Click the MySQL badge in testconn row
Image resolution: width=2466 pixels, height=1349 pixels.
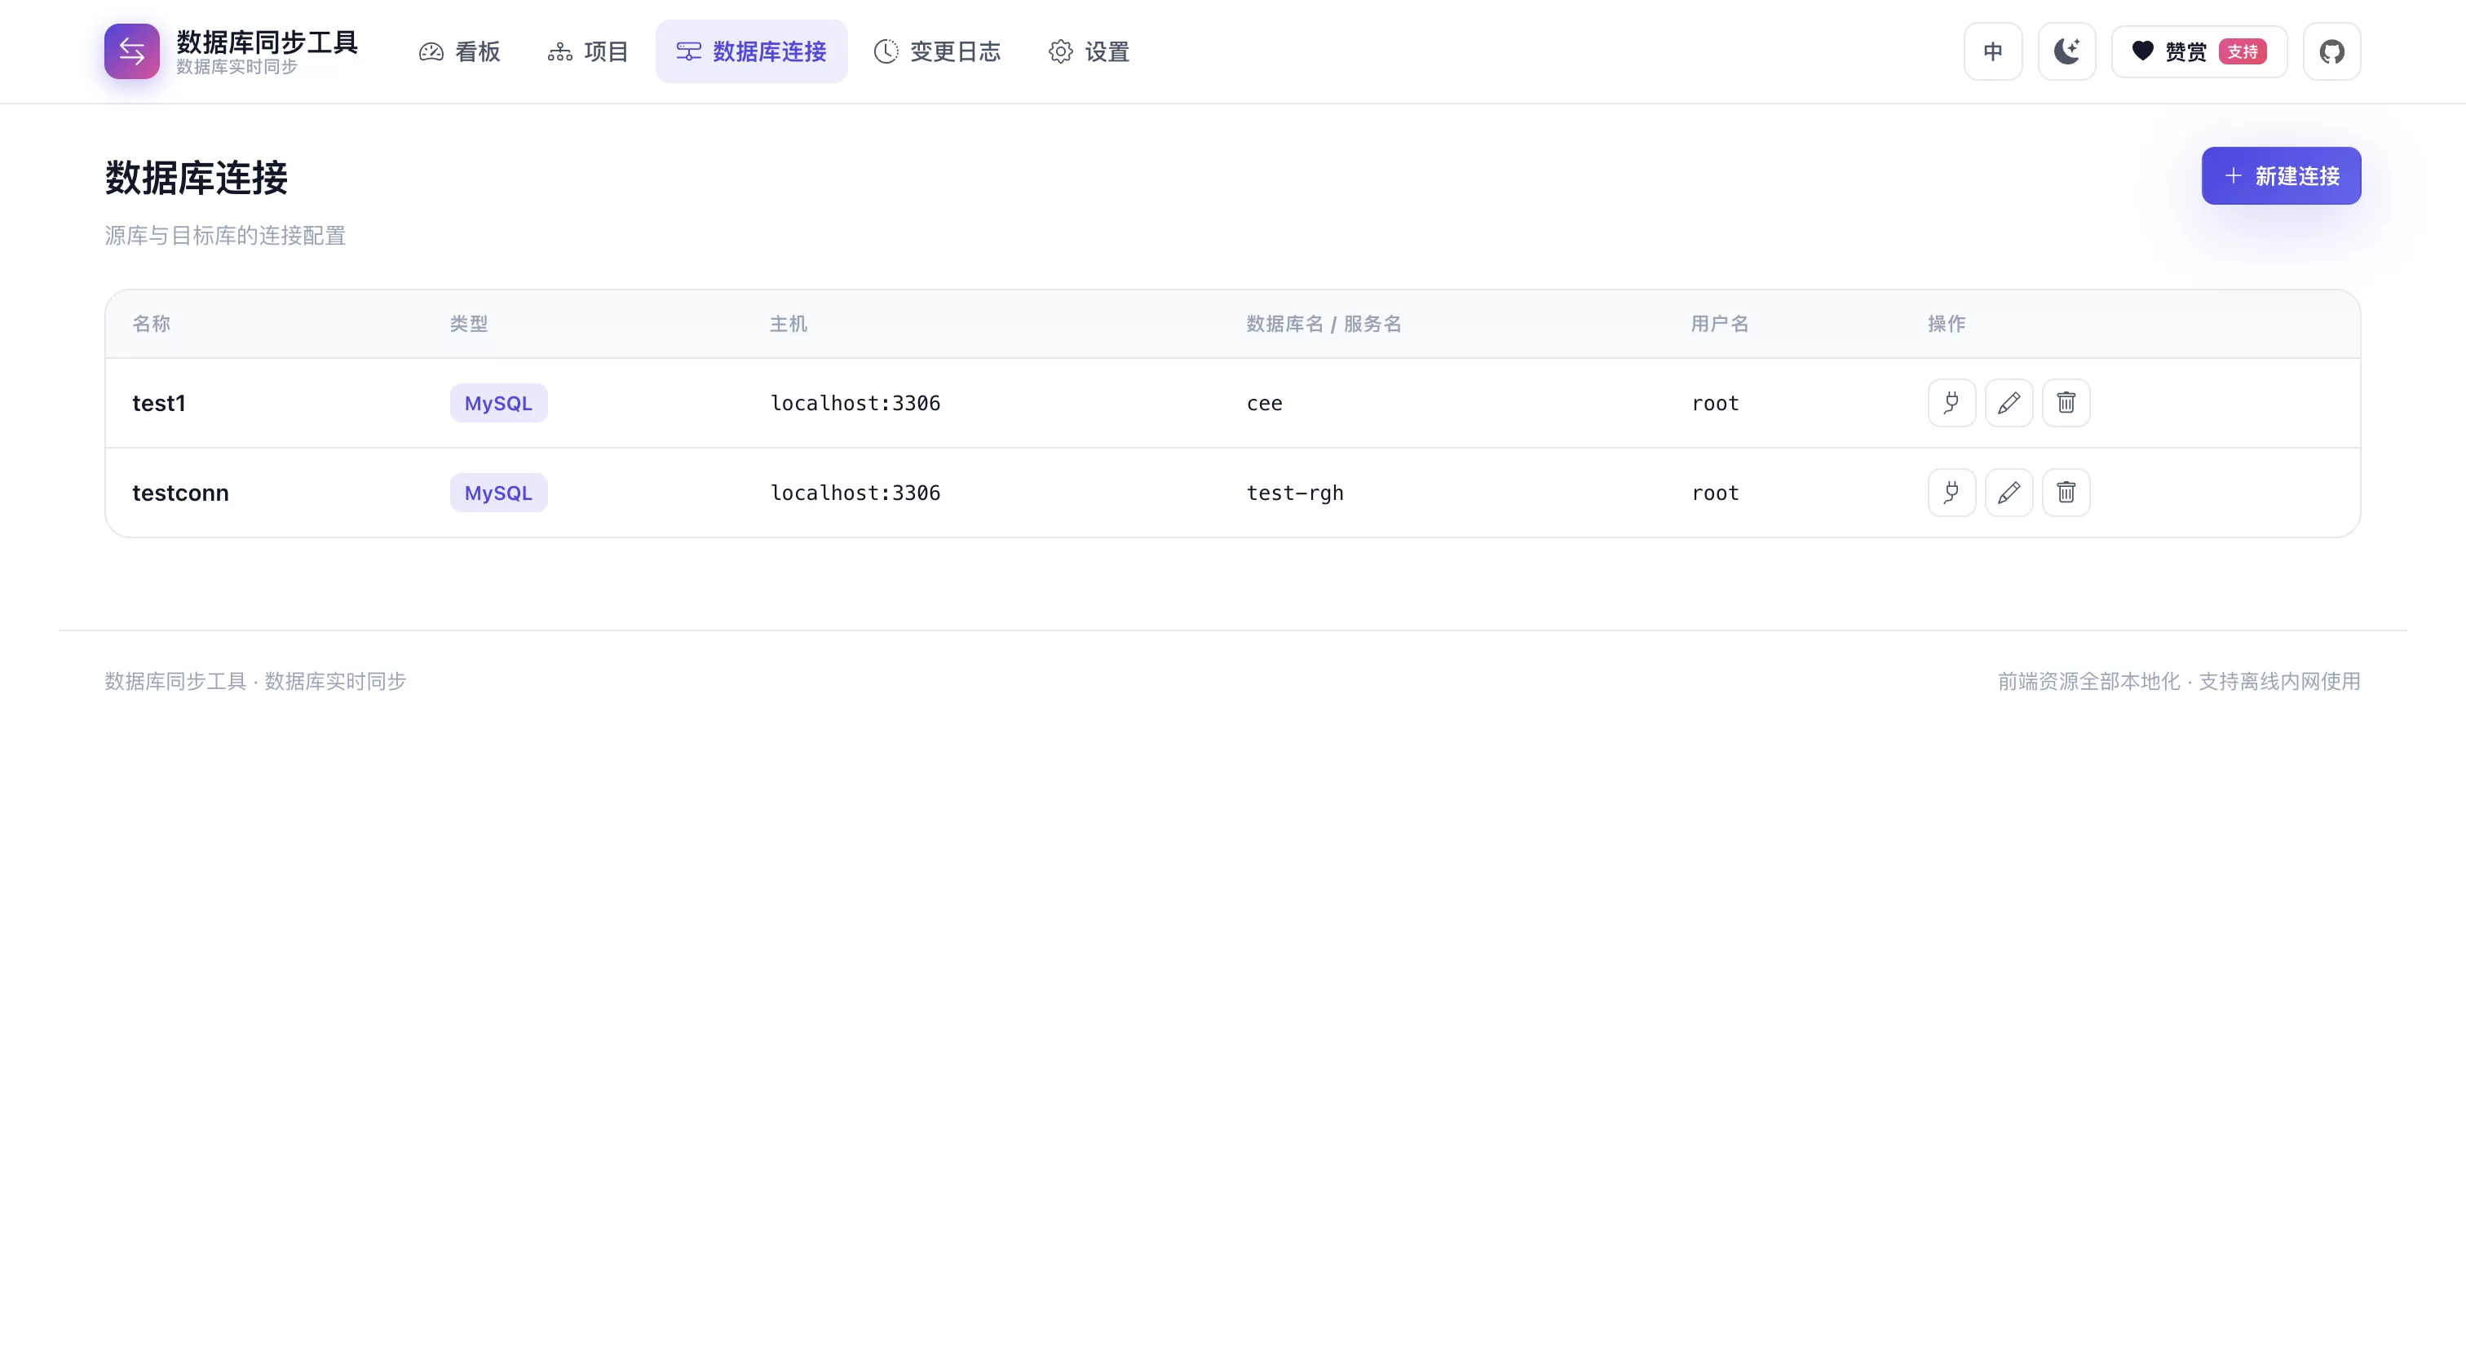coord(499,493)
